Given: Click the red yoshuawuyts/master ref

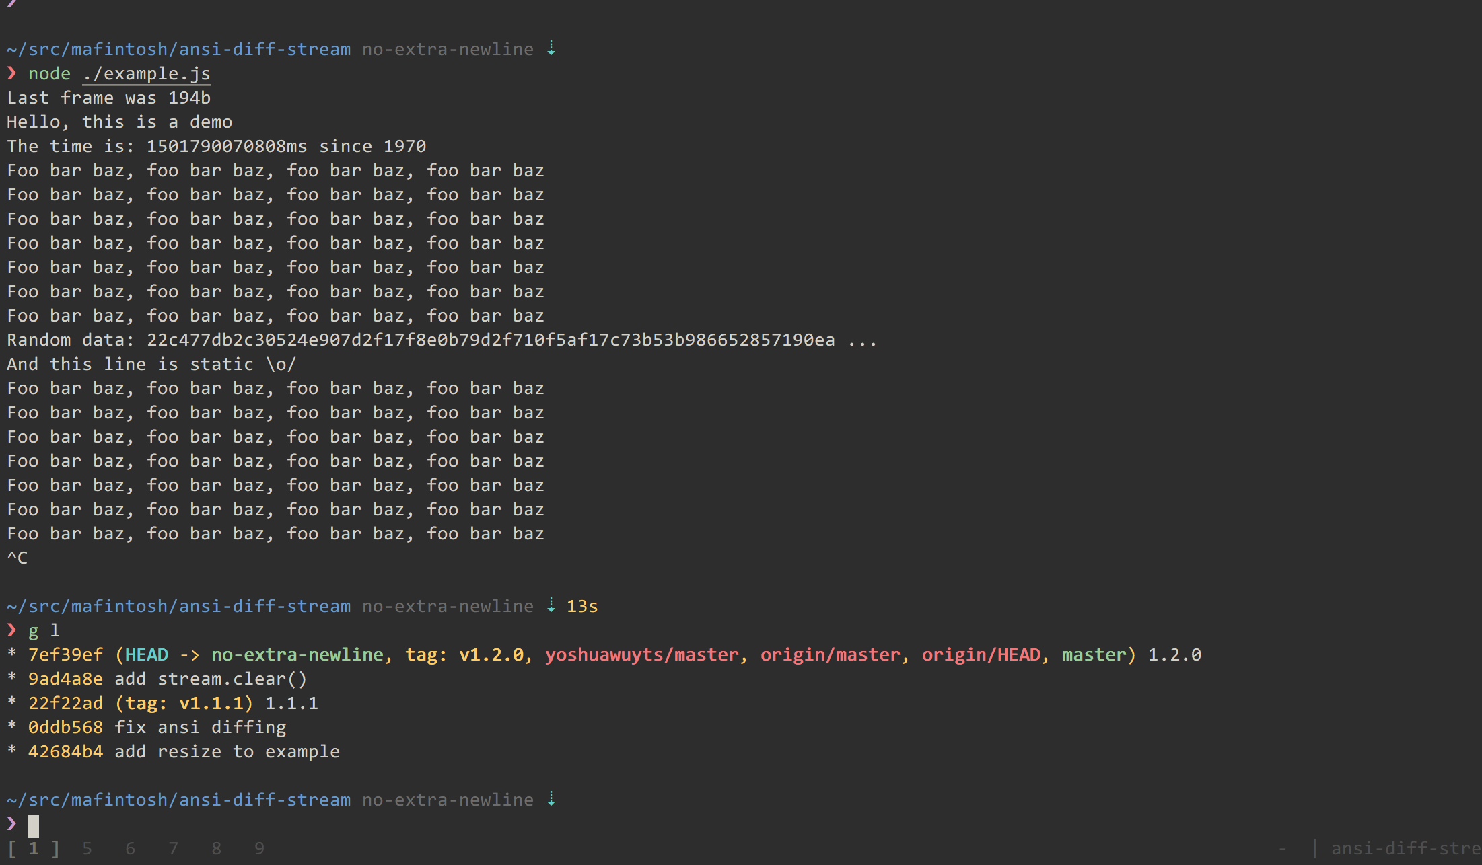Looking at the screenshot, I should click(641, 654).
